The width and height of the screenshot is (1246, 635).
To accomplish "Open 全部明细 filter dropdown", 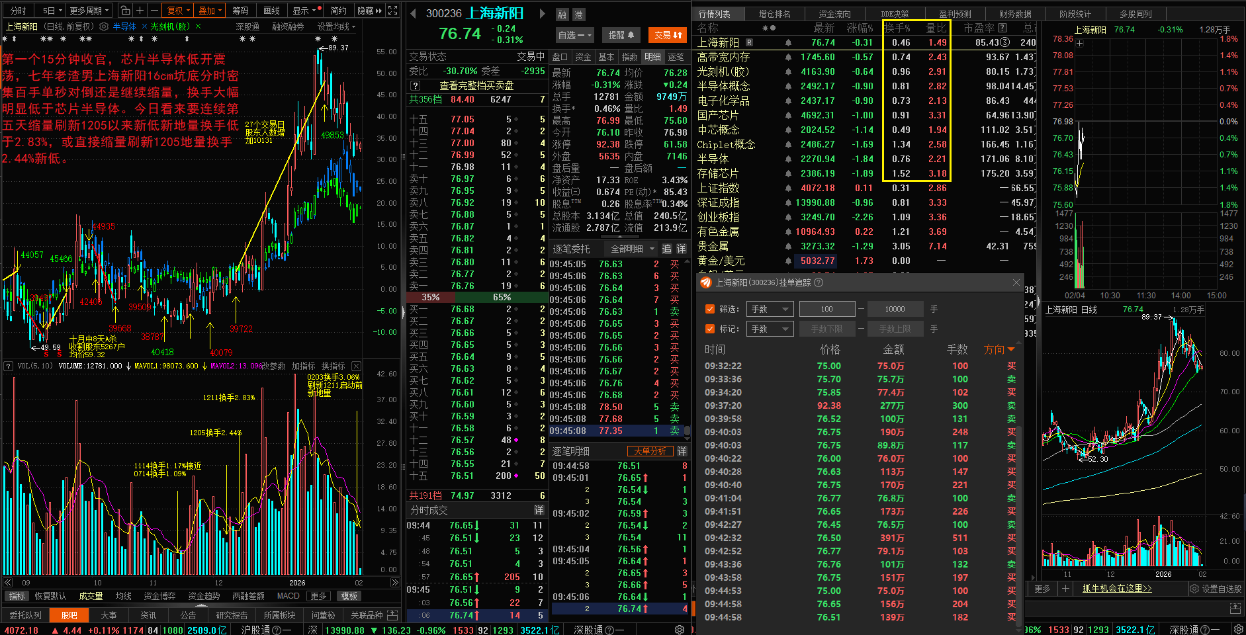I will pyautogui.click(x=632, y=249).
